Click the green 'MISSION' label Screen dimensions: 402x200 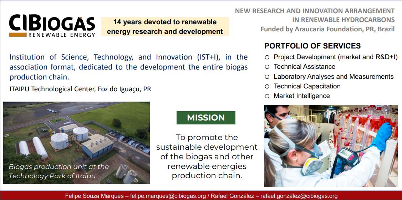coord(206,118)
